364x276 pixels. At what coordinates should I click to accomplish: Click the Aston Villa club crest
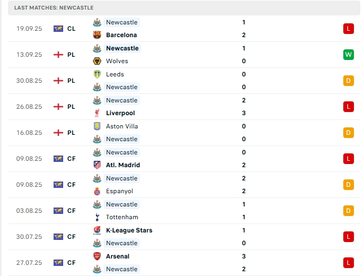coord(97,126)
